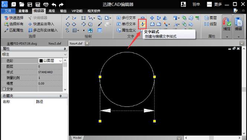Select the Circle drawing tool

pos(68,24)
